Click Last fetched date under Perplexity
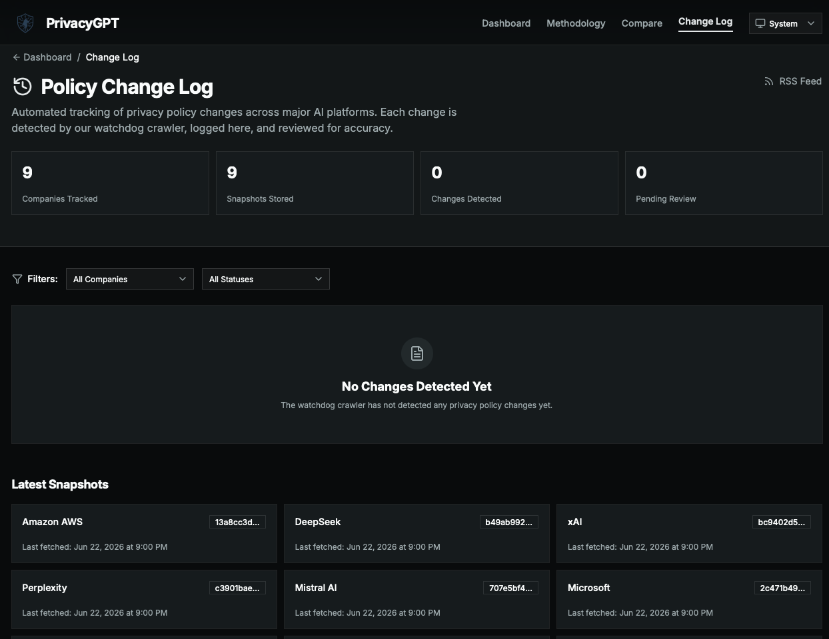This screenshot has height=639, width=829. (x=95, y=613)
